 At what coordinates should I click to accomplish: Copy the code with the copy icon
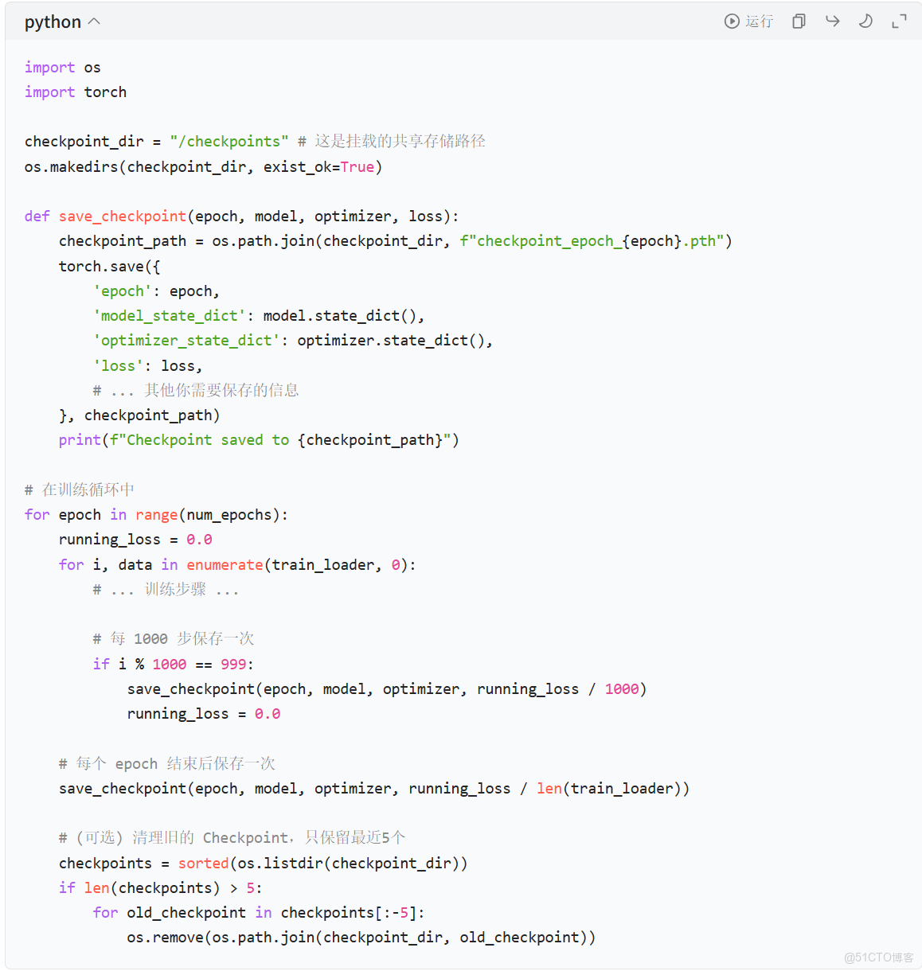coord(799,21)
